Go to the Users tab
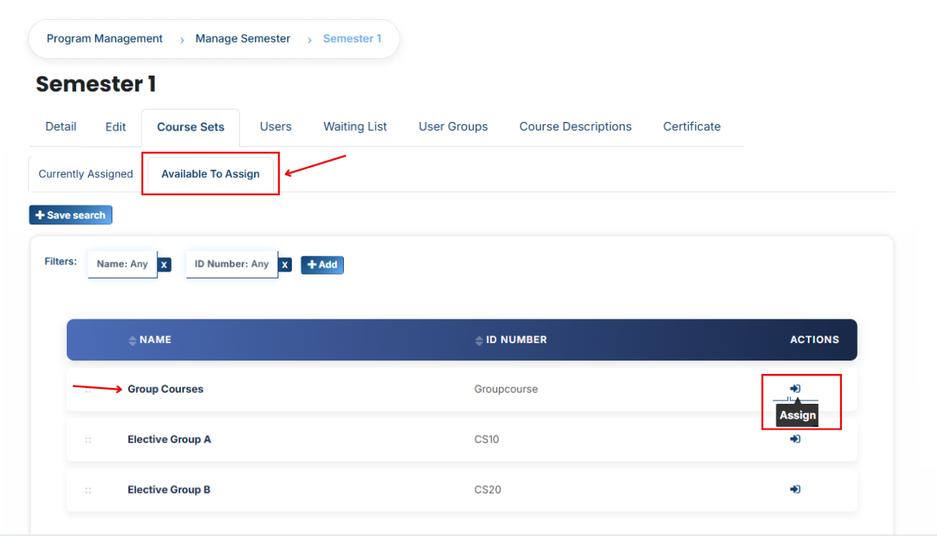 click(x=275, y=127)
